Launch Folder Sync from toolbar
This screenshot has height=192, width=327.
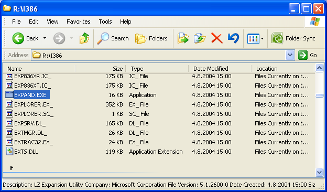[293, 38]
